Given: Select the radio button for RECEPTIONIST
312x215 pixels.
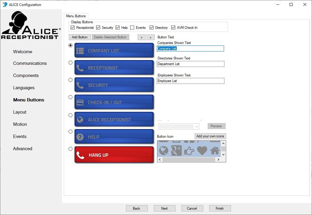Looking at the screenshot, I should tap(70, 62).
